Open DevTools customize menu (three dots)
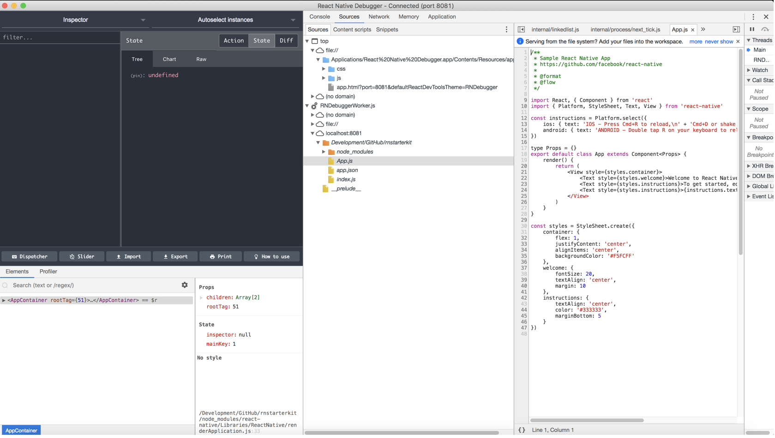This screenshot has height=438, width=775. (x=753, y=17)
